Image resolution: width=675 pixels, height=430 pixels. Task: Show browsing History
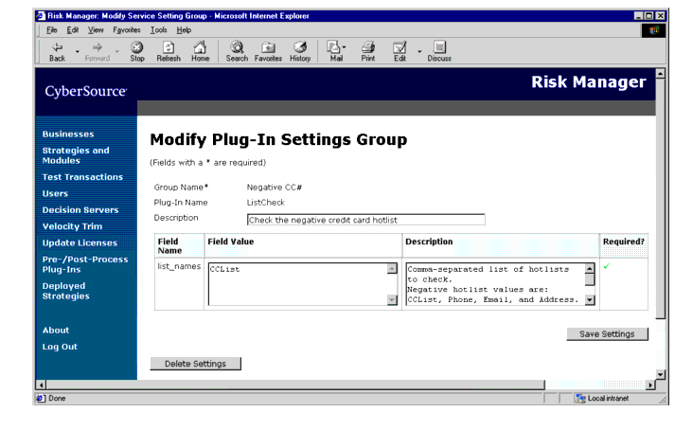pos(300,51)
